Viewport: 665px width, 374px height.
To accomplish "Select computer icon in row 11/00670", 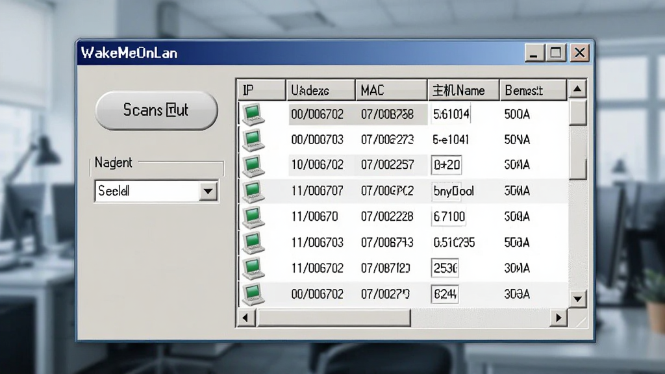I will pos(253,218).
